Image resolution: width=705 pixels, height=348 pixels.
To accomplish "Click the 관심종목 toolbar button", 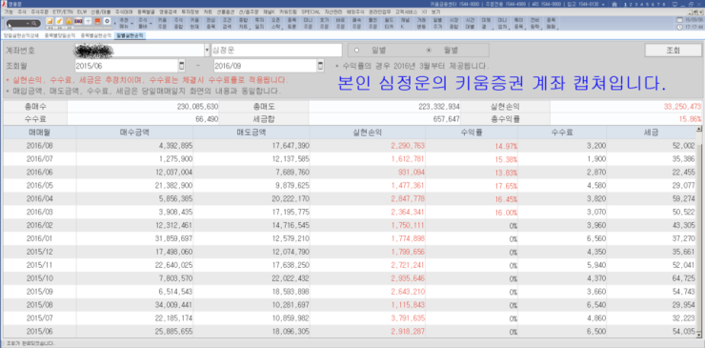I will (211, 24).
